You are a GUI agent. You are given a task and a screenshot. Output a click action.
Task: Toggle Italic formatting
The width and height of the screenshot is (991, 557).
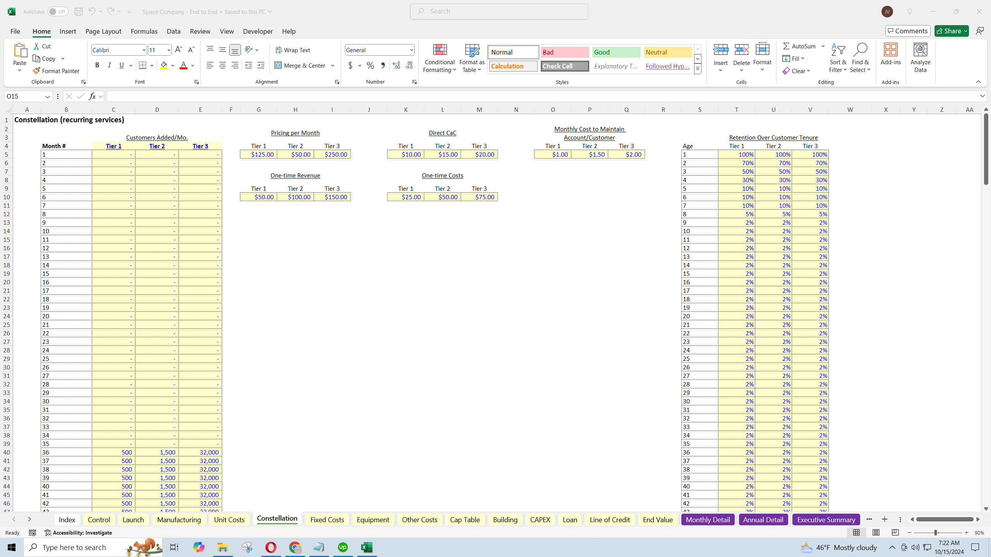tap(110, 65)
